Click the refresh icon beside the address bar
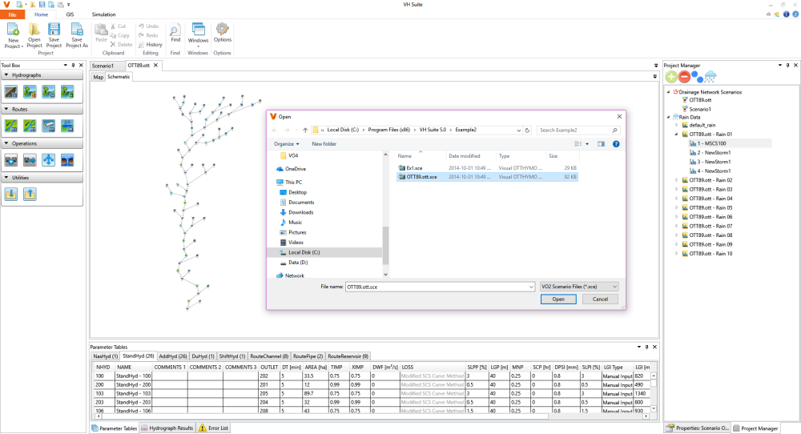This screenshot has width=801, height=434. pyautogui.click(x=528, y=131)
